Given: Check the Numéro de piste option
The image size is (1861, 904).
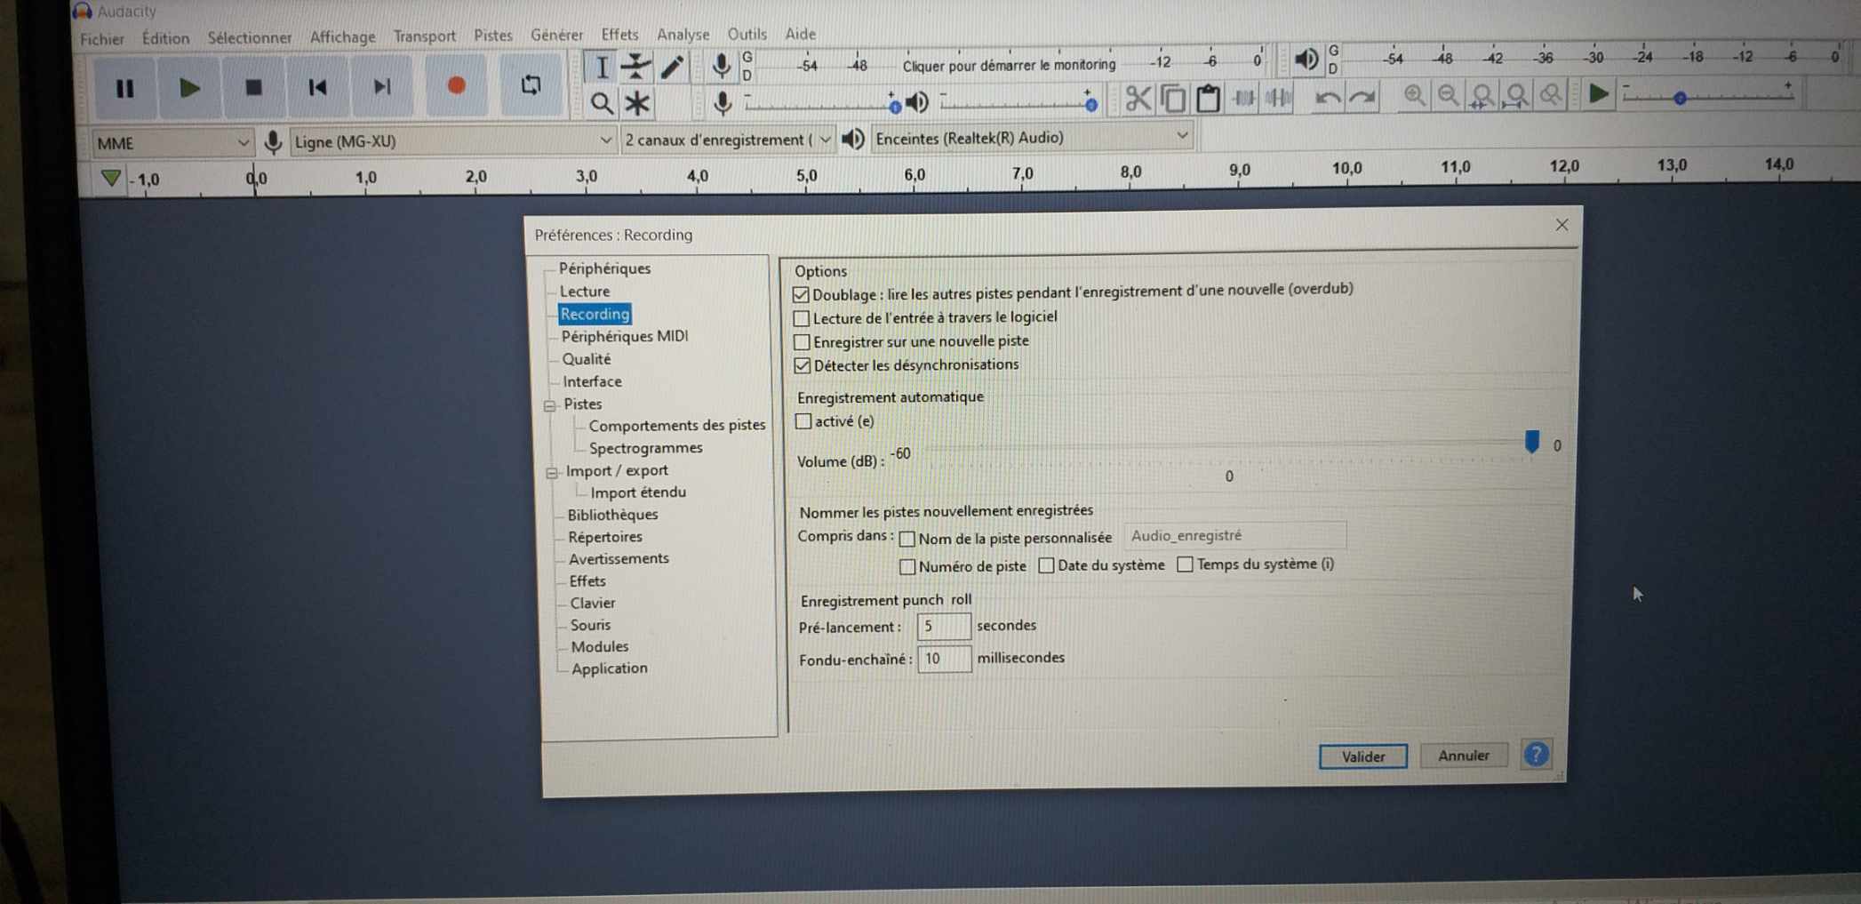Looking at the screenshot, I should 907,566.
